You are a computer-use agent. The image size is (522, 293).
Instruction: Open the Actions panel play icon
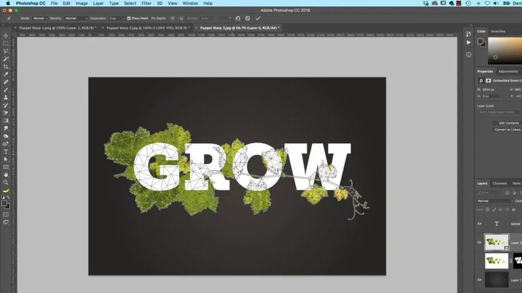pyautogui.click(x=468, y=42)
